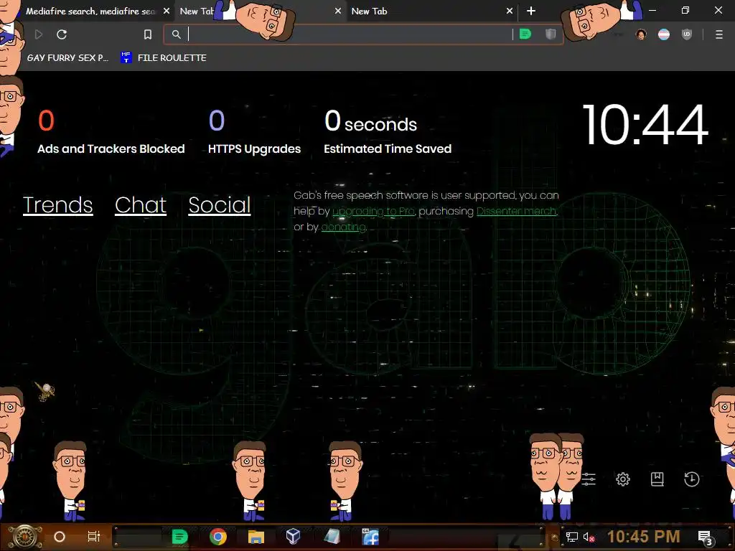Close the middle New Tab
This screenshot has width=735, height=551.
click(x=338, y=11)
